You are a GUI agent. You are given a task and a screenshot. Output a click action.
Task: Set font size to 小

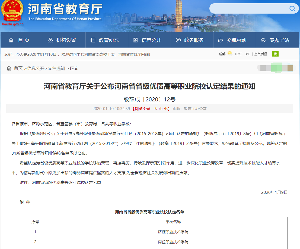pyautogui.click(x=165, y=109)
